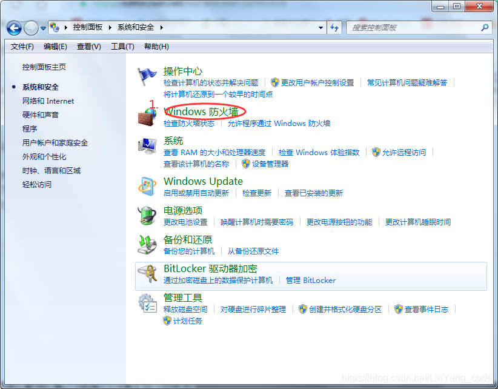The image size is (498, 389).
Task: Open Windows Update heading link
Action: point(204,181)
